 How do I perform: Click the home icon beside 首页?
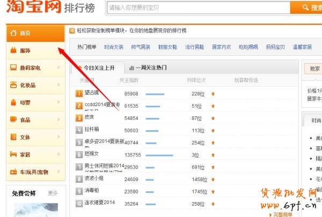(13, 33)
